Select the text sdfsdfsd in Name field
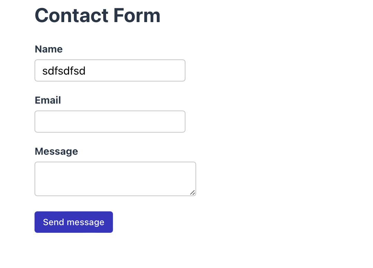373x268 pixels. pyautogui.click(x=64, y=71)
